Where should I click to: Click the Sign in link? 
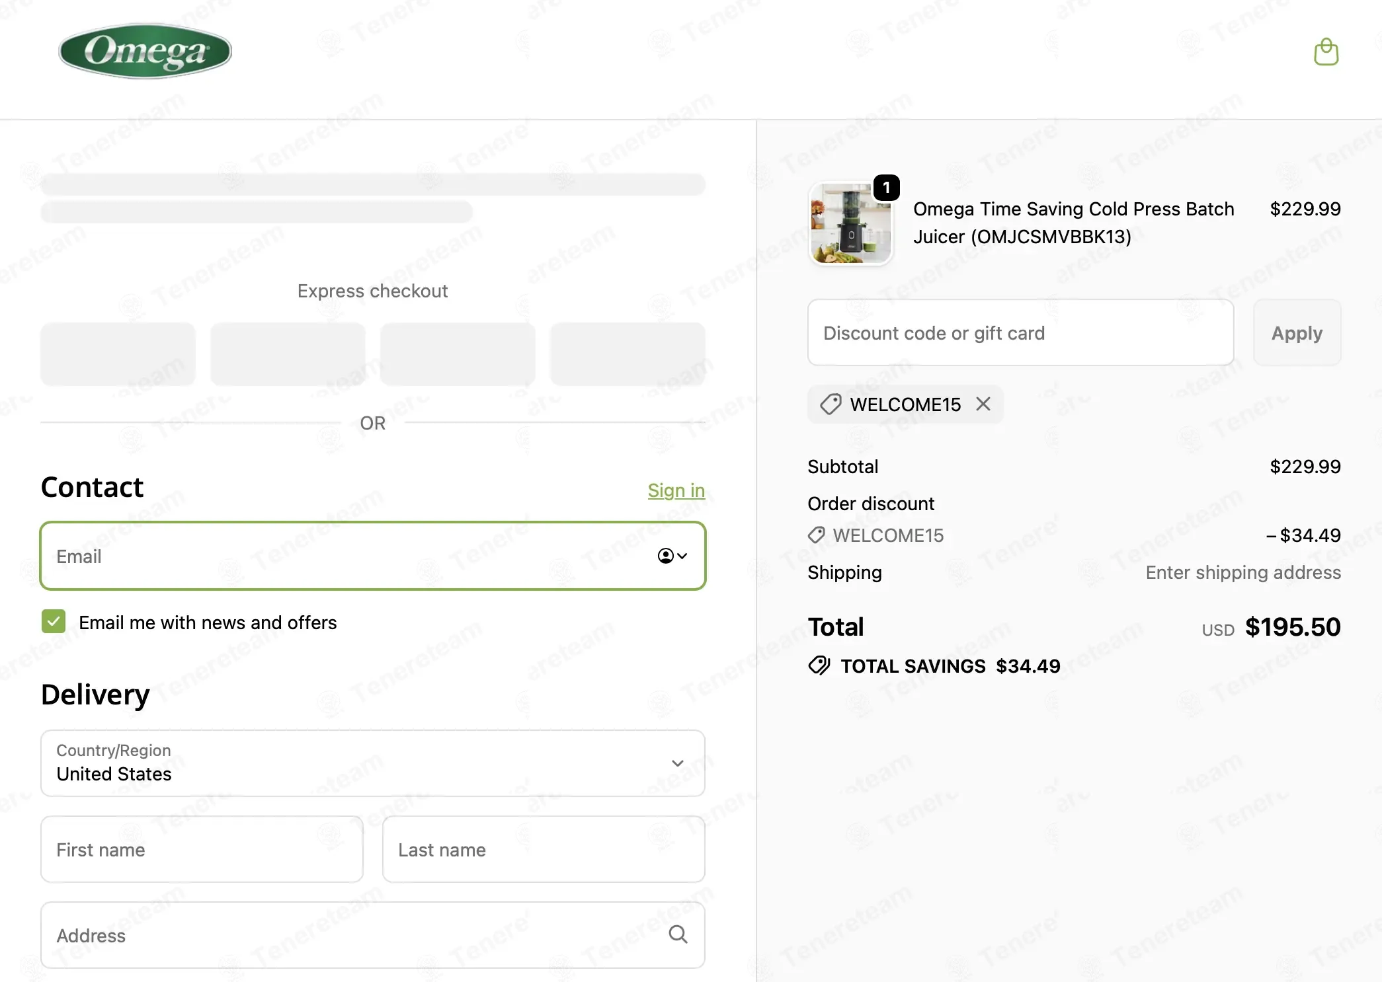676,490
